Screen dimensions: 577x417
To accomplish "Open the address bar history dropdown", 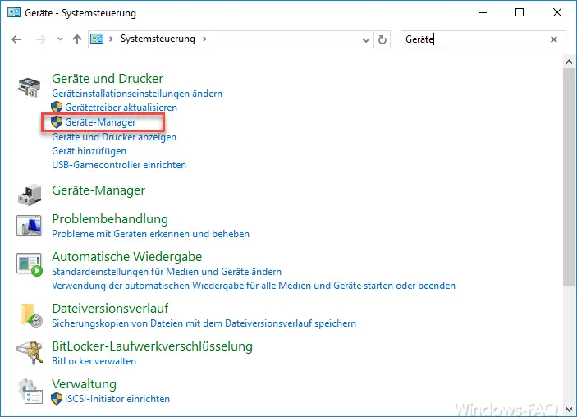I will click(365, 39).
